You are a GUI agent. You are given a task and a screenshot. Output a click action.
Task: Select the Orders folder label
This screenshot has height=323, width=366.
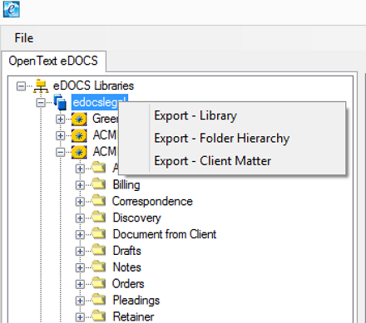[128, 284]
